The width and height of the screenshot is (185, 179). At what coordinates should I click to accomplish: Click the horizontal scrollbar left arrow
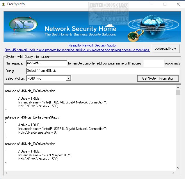coord(6,173)
